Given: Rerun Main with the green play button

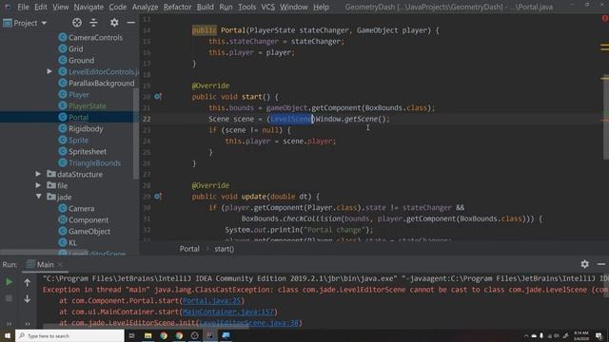Looking at the screenshot, I should [9, 282].
